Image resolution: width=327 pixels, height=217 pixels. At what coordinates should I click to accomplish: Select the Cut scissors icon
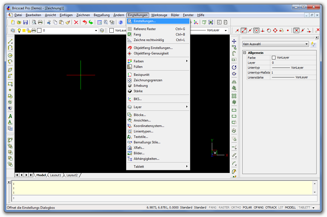coord(49,22)
